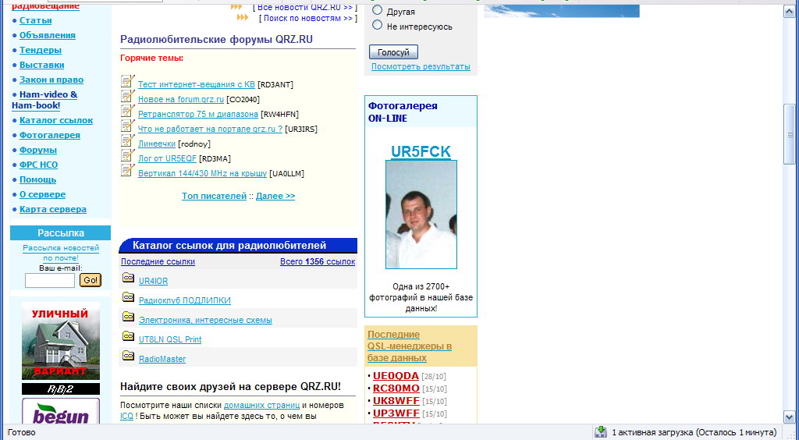The height and width of the screenshot is (440, 799).
Task: Click the Последние QSL-менеджеры в базе данных link
Action: [x=410, y=346]
